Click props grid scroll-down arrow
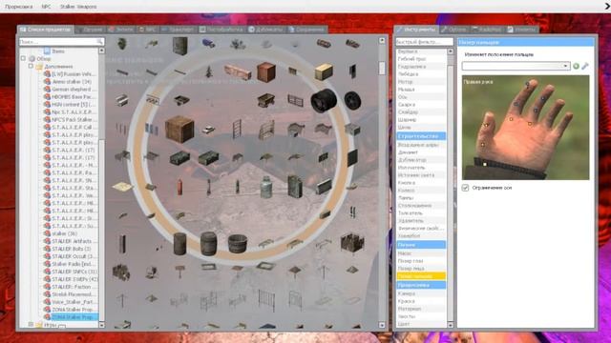611x343 pixels. (382, 326)
